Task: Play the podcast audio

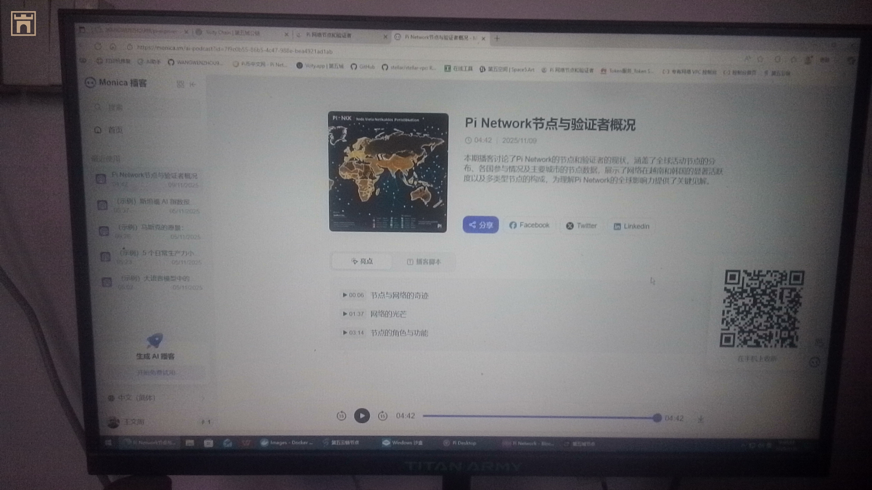Action: click(x=362, y=416)
